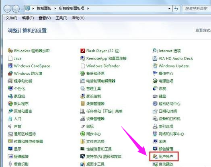
Task: Open RemoteApp 和桌面连接 icon
Action: [83, 58]
